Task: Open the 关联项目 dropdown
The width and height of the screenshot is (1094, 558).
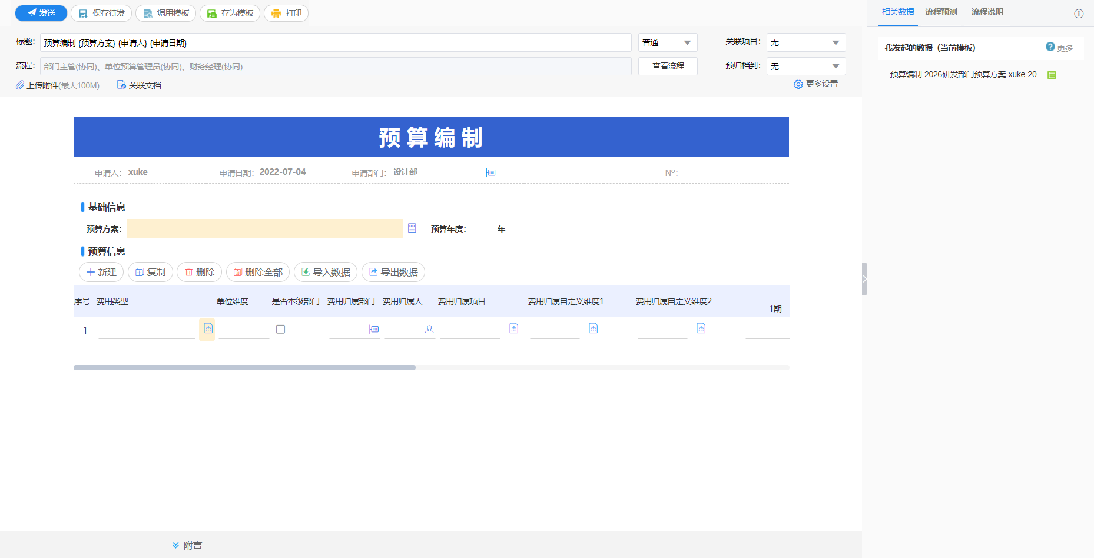Action: click(x=806, y=42)
